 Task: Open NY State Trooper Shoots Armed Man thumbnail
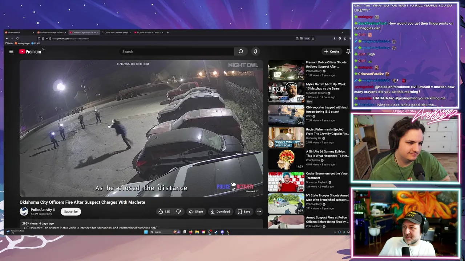click(x=286, y=204)
